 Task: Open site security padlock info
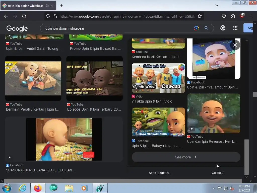click(55, 16)
